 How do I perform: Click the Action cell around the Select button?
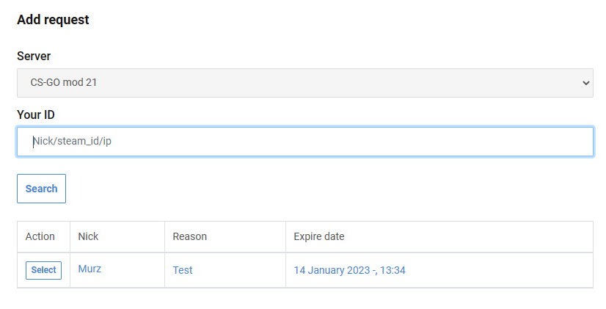[44, 270]
